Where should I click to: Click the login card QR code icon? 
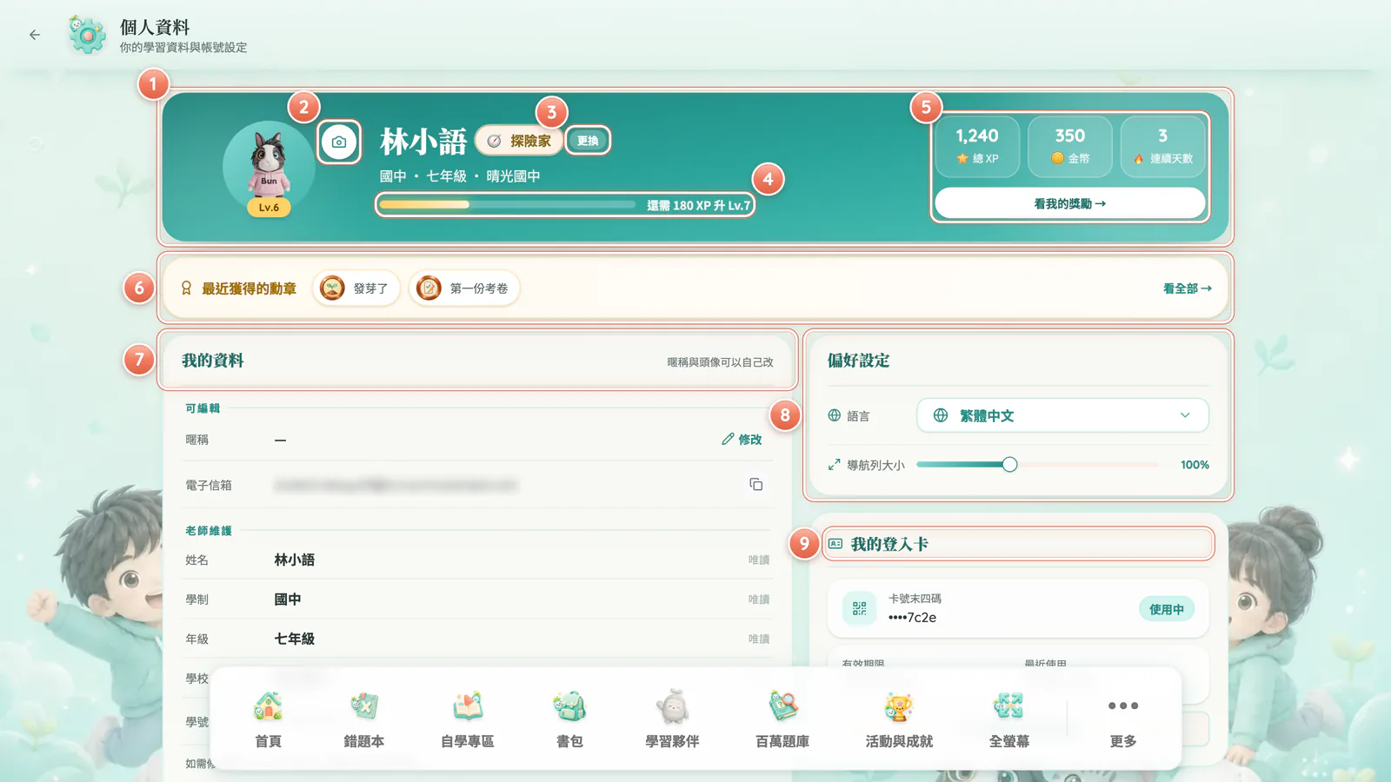click(x=860, y=608)
